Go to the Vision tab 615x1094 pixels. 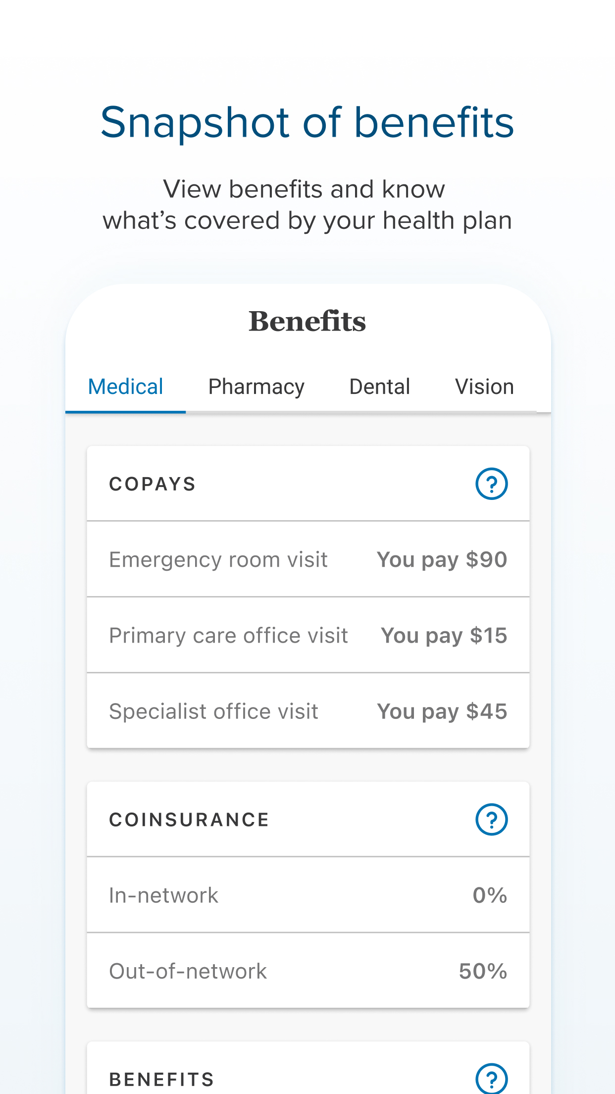pos(484,387)
